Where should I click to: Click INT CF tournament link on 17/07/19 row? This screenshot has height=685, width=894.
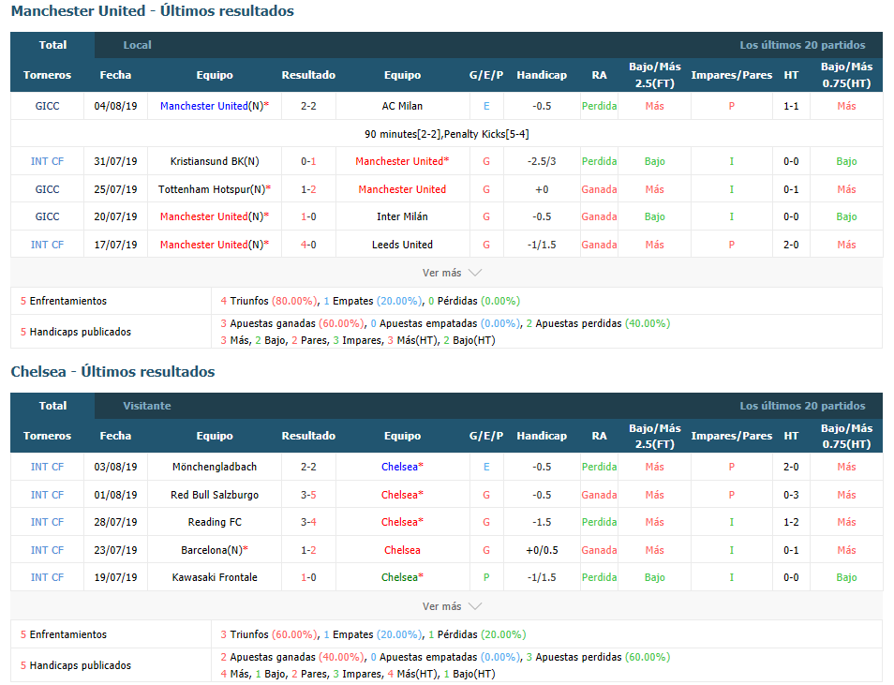click(x=47, y=245)
